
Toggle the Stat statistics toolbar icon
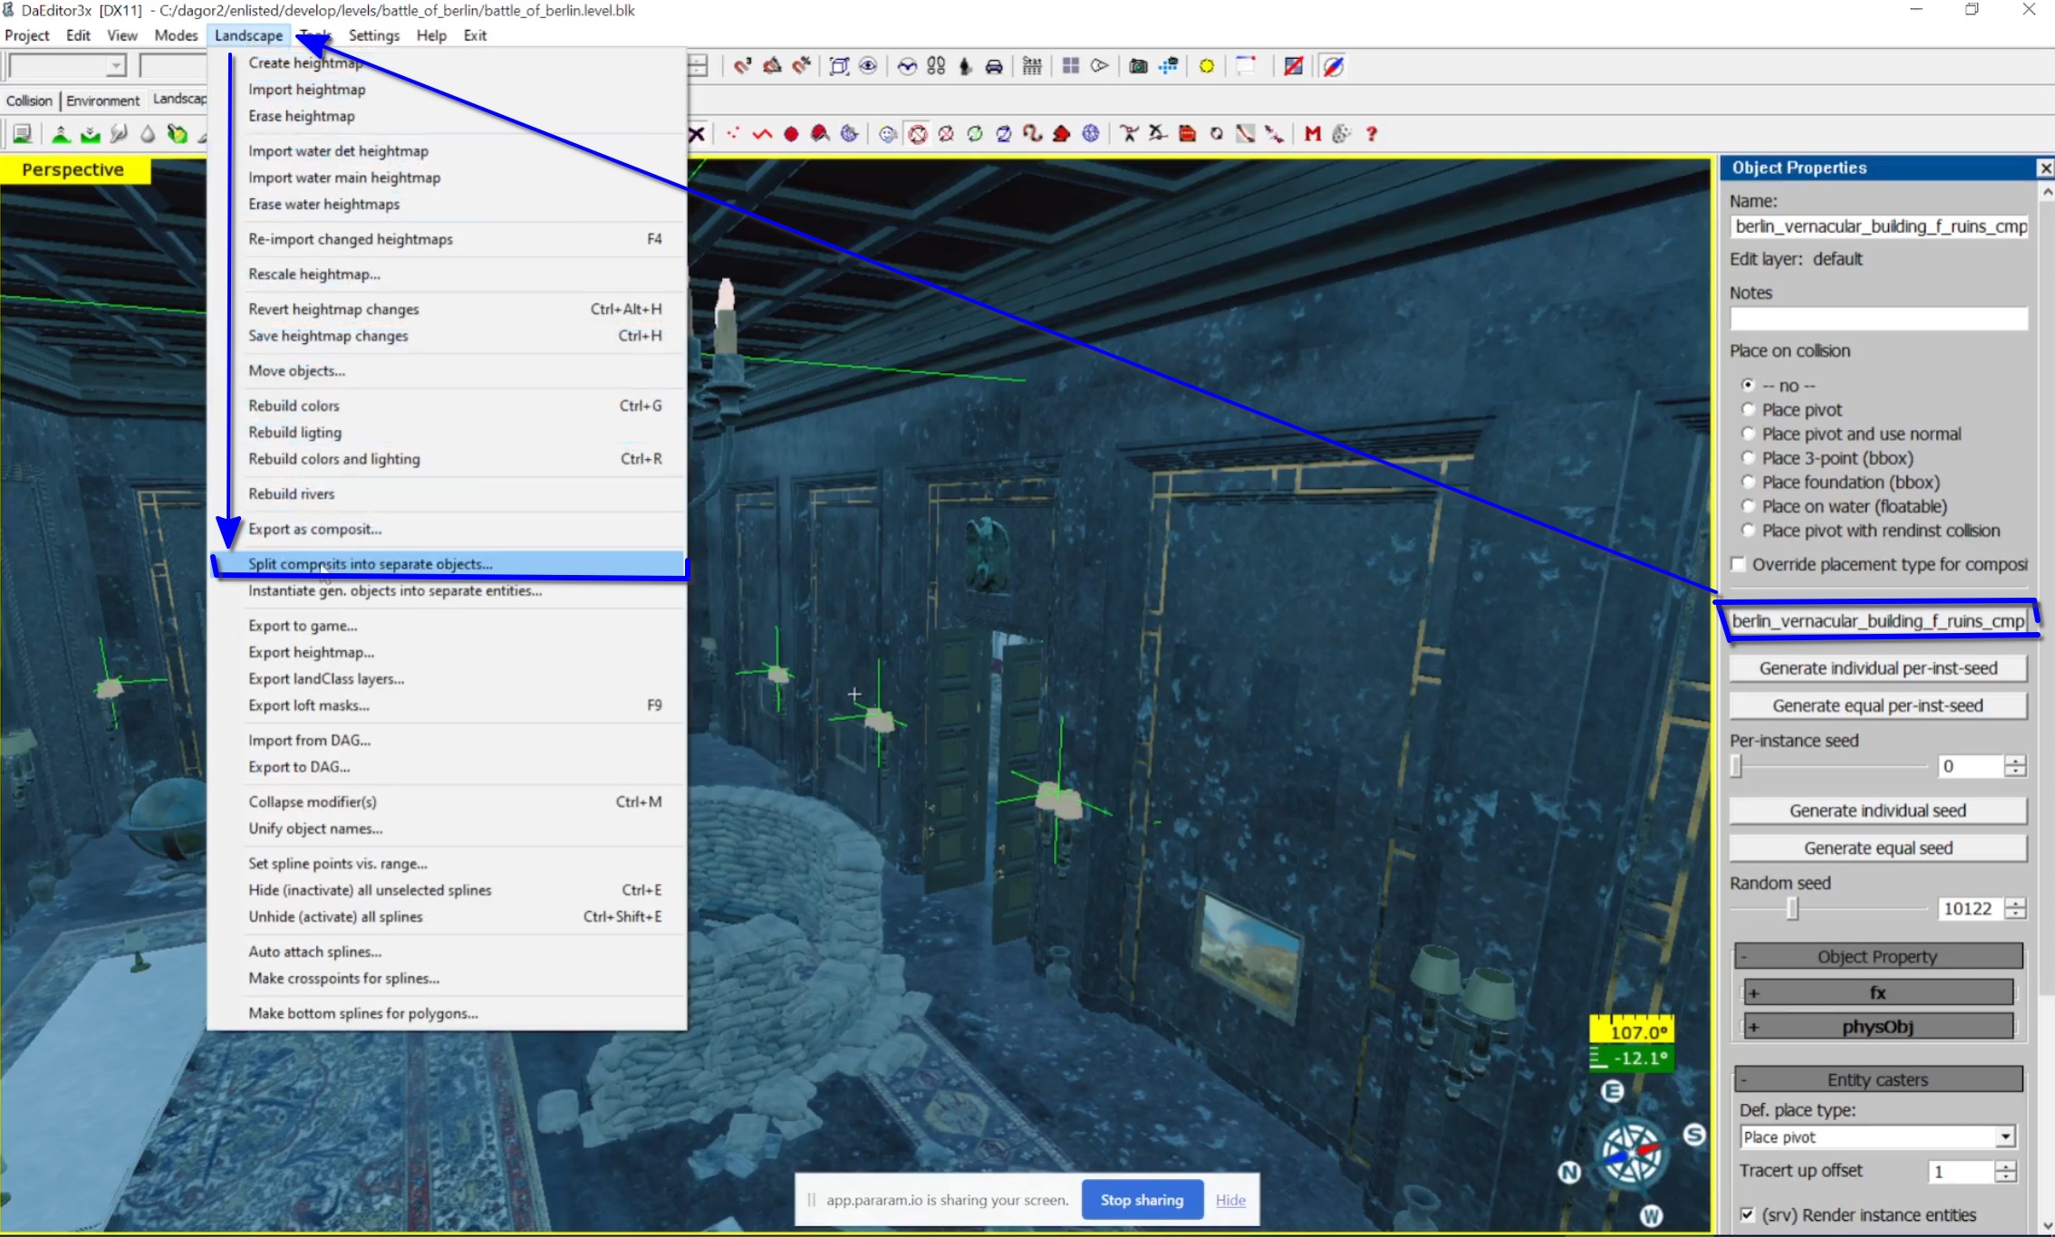[1032, 66]
